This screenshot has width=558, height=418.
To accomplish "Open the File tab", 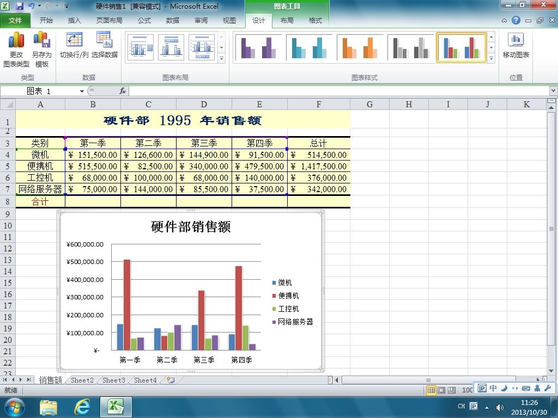I will click(x=15, y=21).
